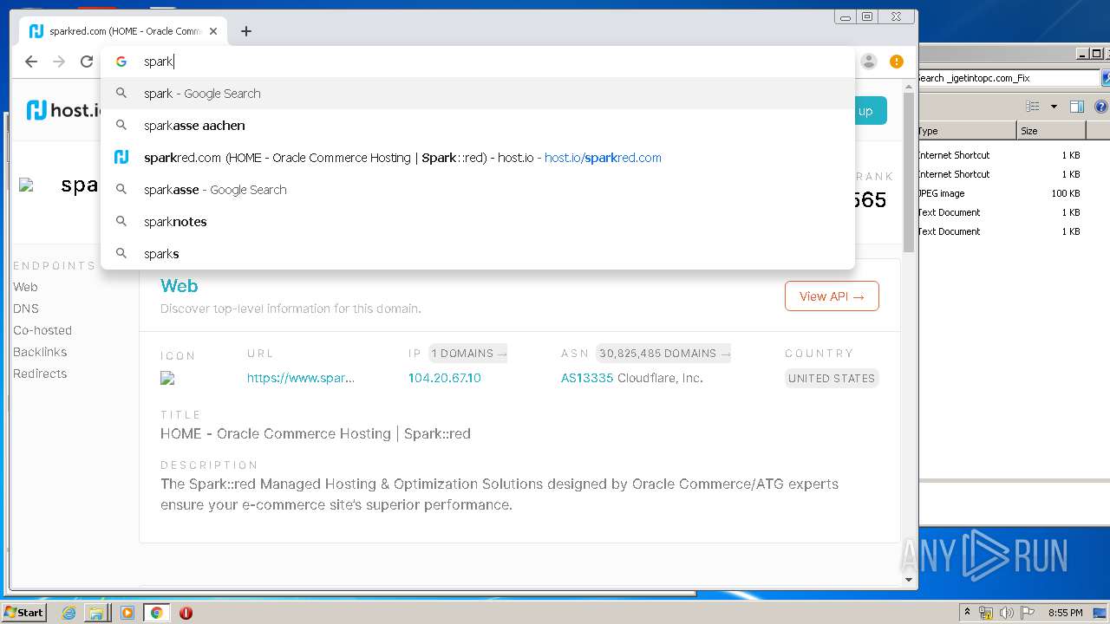This screenshot has height=624, width=1110.
Task: Launch Internet Explorer from taskbar
Action: 69,613
